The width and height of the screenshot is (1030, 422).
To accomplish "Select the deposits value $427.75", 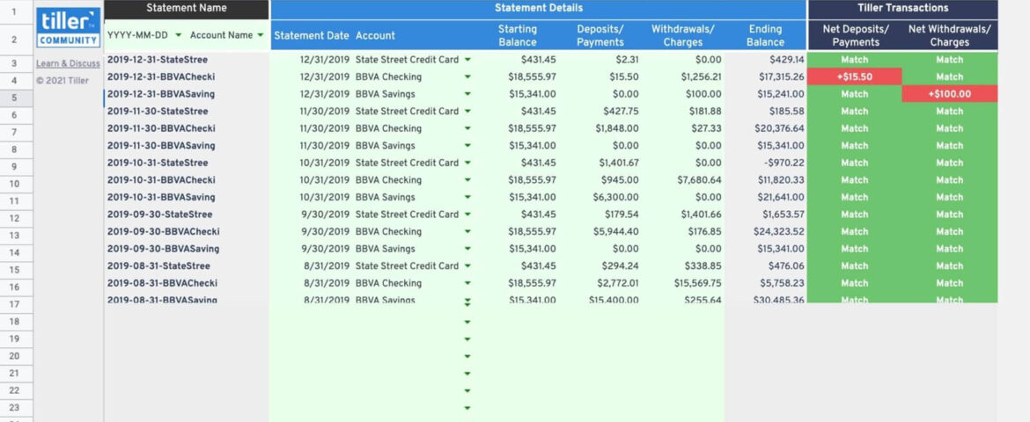I will pos(621,112).
